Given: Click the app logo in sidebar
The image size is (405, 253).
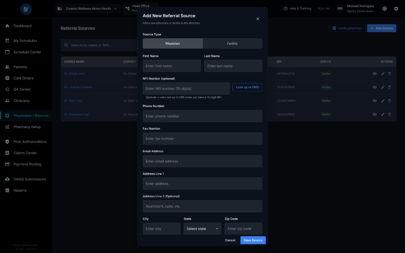Looking at the screenshot, I should (x=26, y=9).
